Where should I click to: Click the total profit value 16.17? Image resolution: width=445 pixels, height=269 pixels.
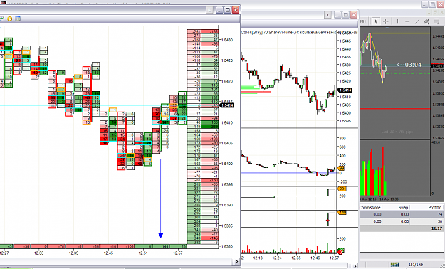[436, 228]
